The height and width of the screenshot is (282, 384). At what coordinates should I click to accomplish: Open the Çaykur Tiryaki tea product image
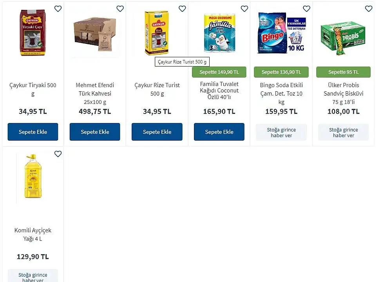tap(33, 33)
